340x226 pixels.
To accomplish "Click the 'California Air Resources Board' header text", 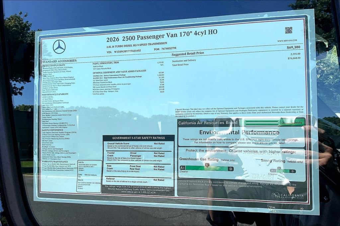I will pos(208,123).
